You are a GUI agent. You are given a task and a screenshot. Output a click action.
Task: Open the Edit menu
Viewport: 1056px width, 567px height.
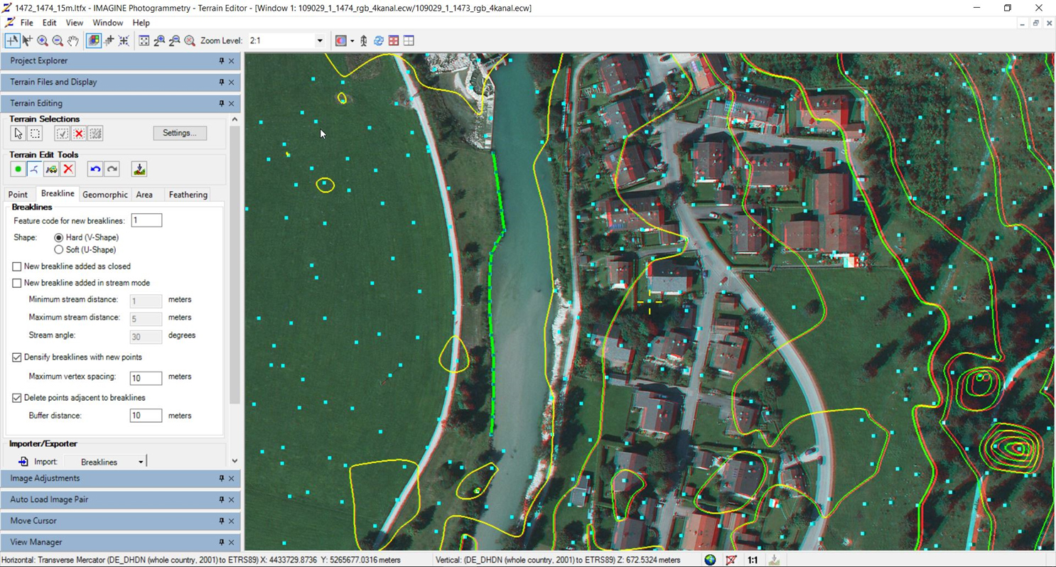click(x=49, y=23)
